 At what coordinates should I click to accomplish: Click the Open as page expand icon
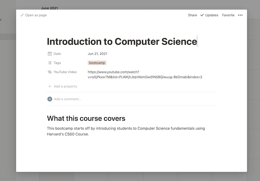[x=22, y=15]
